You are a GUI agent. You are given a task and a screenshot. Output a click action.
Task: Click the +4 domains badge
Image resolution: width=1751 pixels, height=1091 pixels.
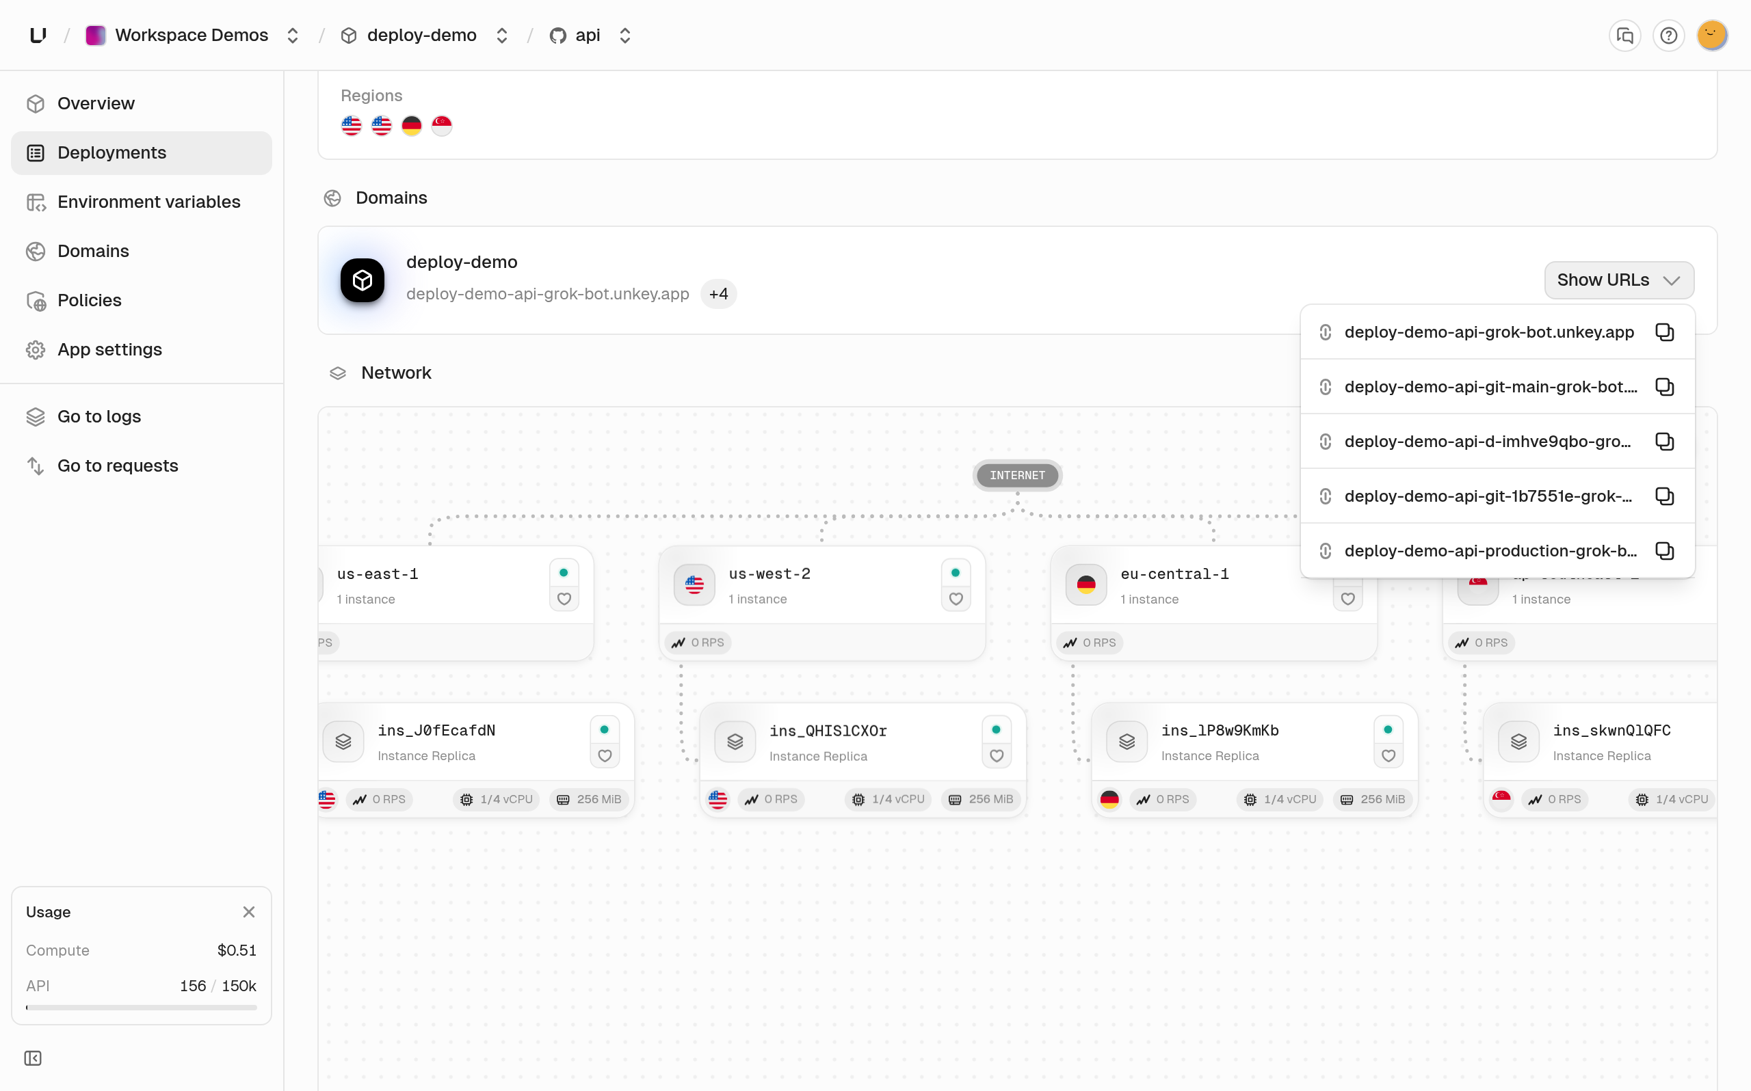(x=718, y=294)
